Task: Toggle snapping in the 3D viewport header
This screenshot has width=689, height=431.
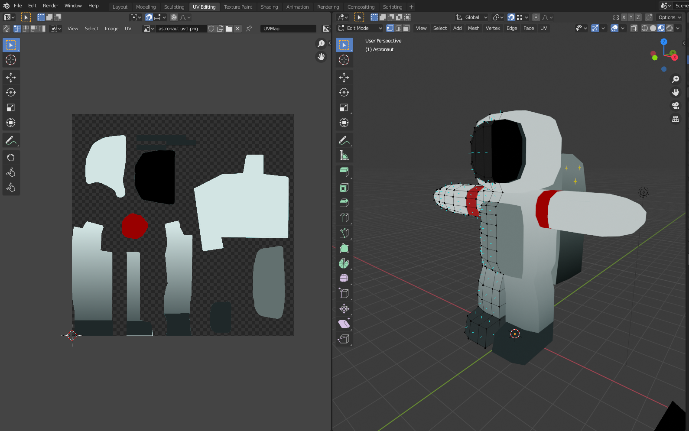Action: (x=511, y=17)
